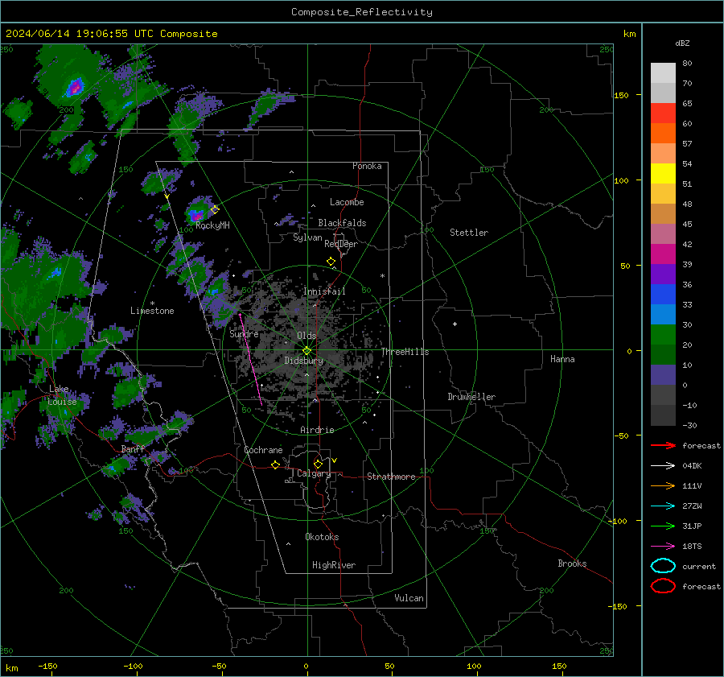The height and width of the screenshot is (677, 724).
Task: Click the yellow diamond marker above Calgary
Action: (318, 464)
